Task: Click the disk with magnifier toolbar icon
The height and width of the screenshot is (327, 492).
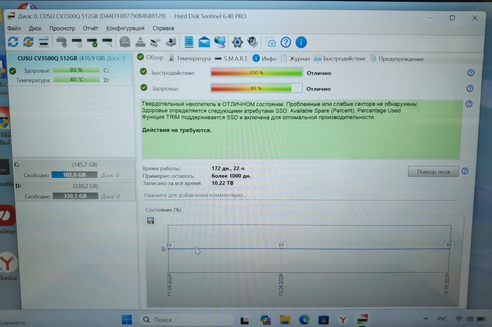Action: click(108, 42)
